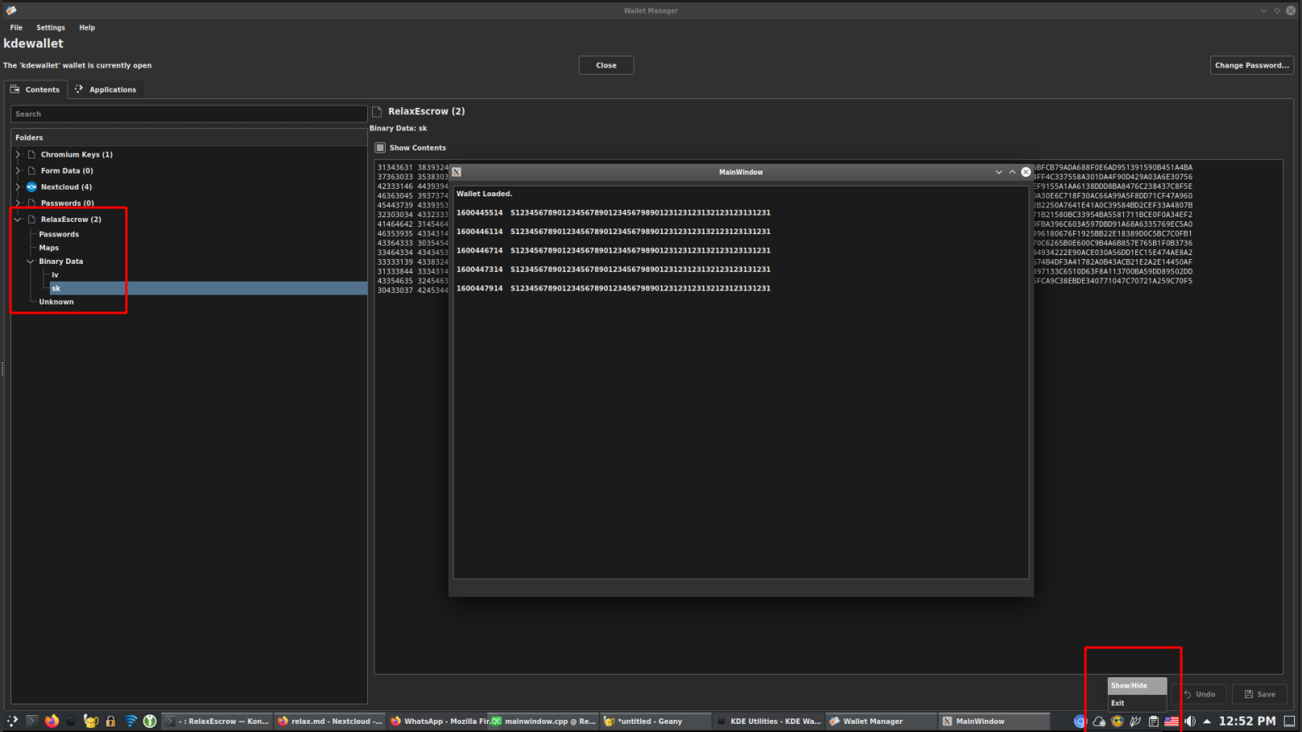
Task: Choose Exit in the tray menu
Action: pos(1137,703)
